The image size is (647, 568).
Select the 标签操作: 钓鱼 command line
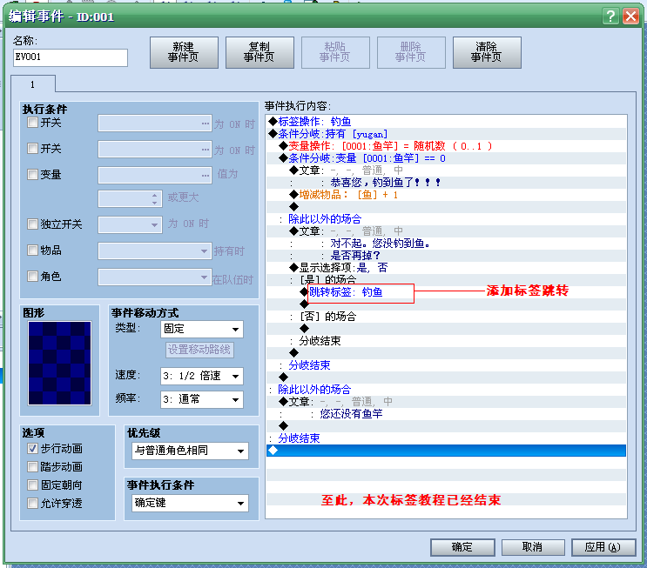tap(446, 122)
